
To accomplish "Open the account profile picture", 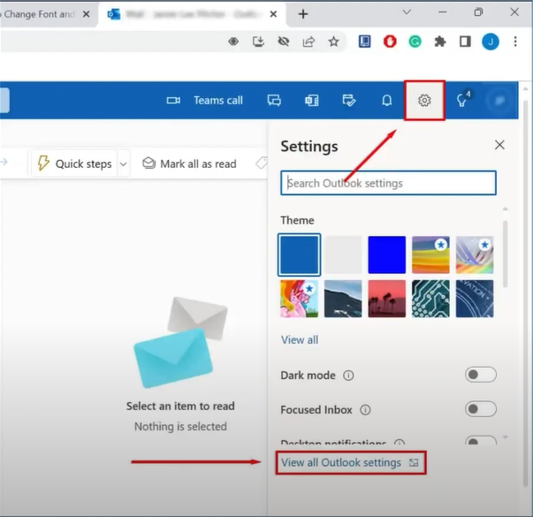I will [499, 100].
